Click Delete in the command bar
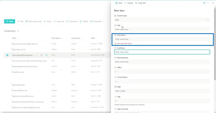 tap(84, 22)
